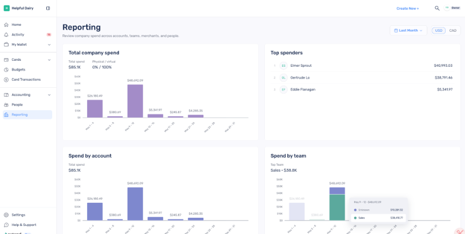Open the Owner profile avatar
Image resolution: width=465 pixels, height=234 pixels.
[447, 8]
